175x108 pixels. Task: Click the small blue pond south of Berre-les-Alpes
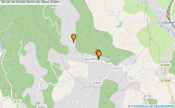pyautogui.click(x=97, y=70)
